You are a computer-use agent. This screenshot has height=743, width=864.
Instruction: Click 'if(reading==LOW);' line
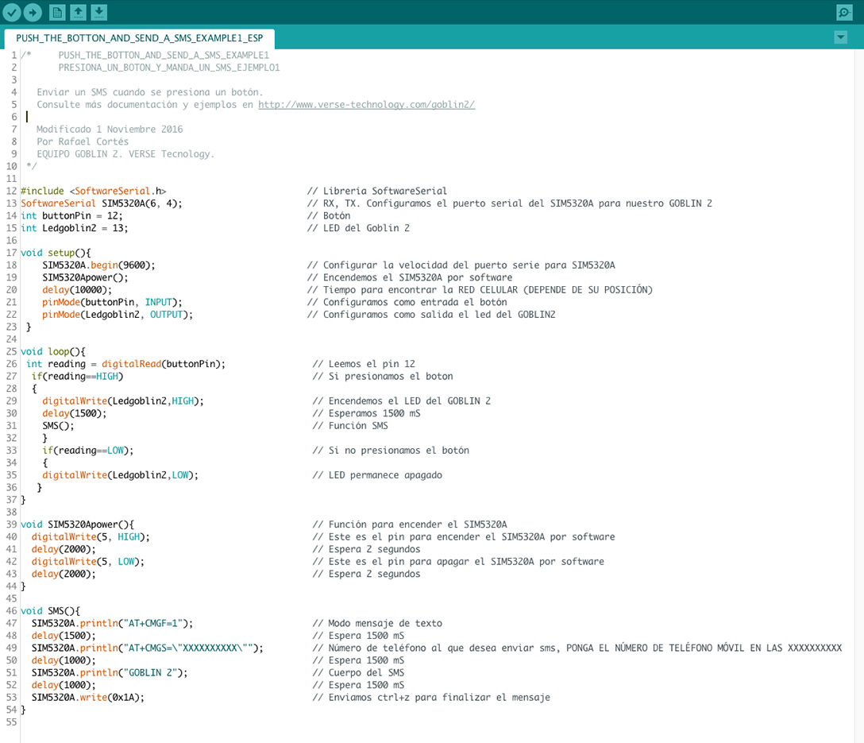coord(87,451)
